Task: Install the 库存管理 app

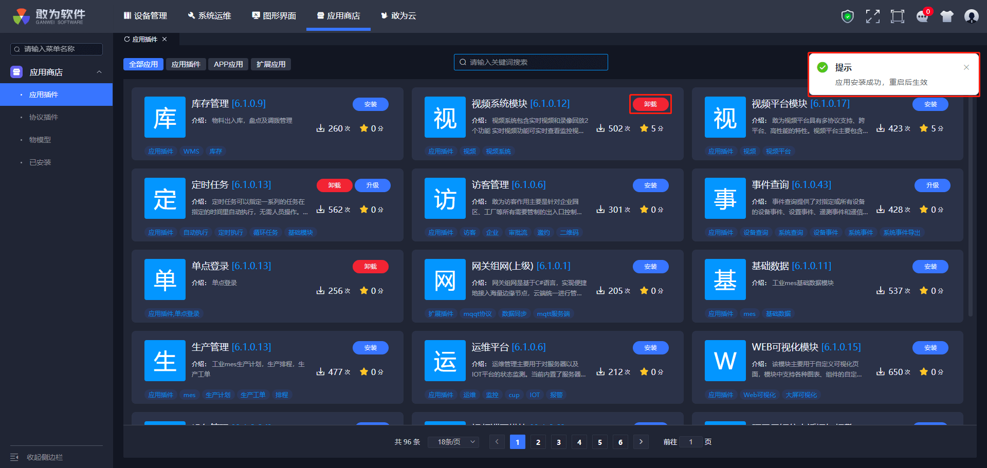Action: click(x=371, y=104)
